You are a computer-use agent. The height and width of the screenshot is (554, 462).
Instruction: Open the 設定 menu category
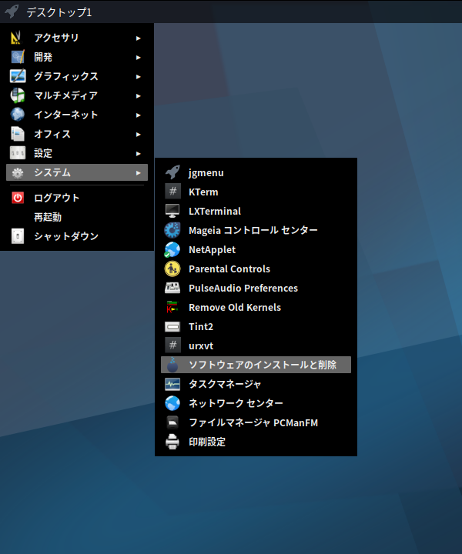(77, 153)
